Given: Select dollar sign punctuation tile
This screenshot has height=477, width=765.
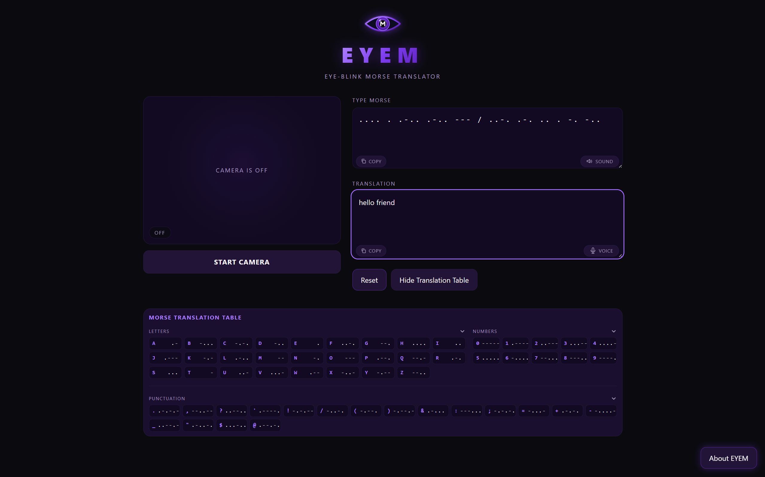Looking at the screenshot, I should click(232, 425).
